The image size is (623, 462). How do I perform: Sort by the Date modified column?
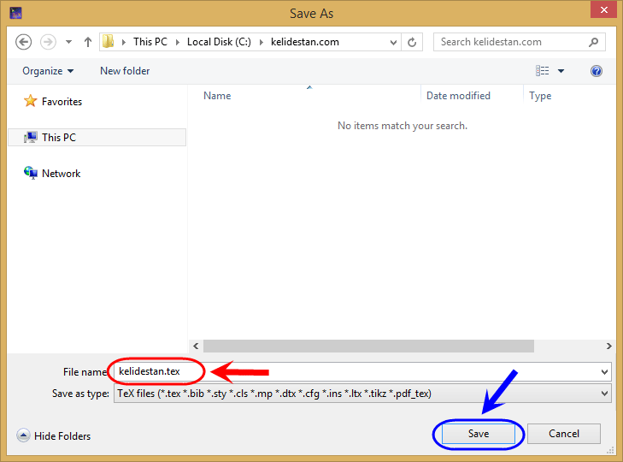click(459, 96)
